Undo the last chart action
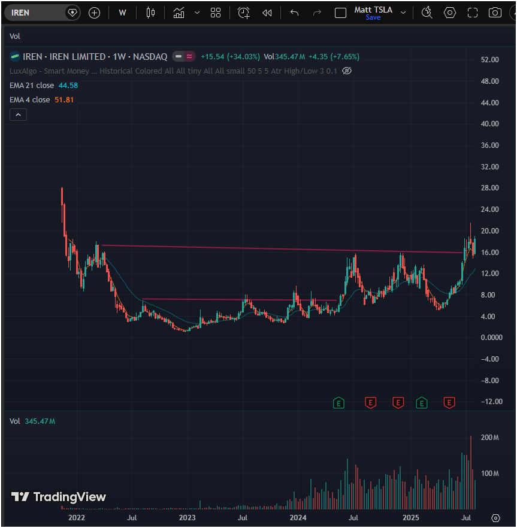This screenshot has height=528, width=517. pos(295,13)
